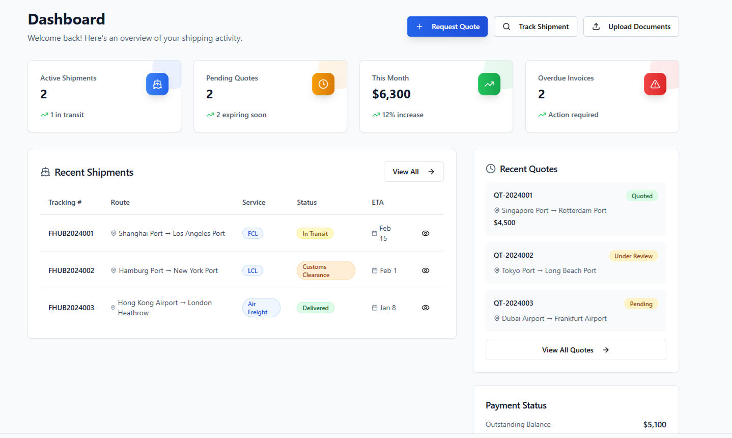The image size is (732, 438).
Task: Select the QT-2024002 quote card
Action: [x=575, y=263]
